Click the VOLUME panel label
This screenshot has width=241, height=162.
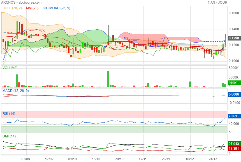(x=10, y=68)
